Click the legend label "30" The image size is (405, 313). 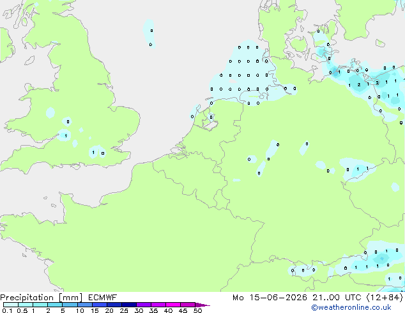139,310
